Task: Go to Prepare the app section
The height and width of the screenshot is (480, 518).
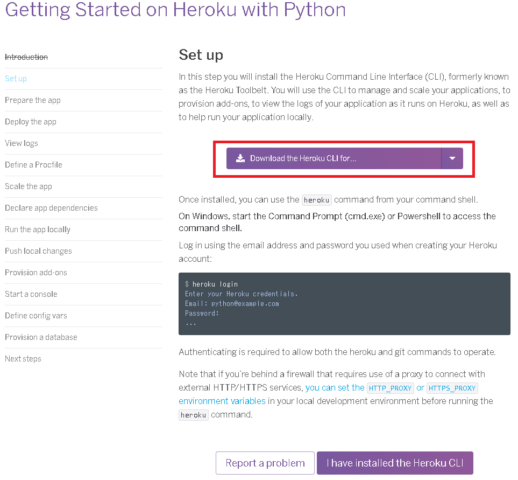Action: [33, 100]
